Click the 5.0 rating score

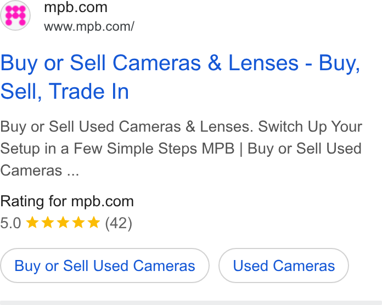pyautogui.click(x=11, y=223)
